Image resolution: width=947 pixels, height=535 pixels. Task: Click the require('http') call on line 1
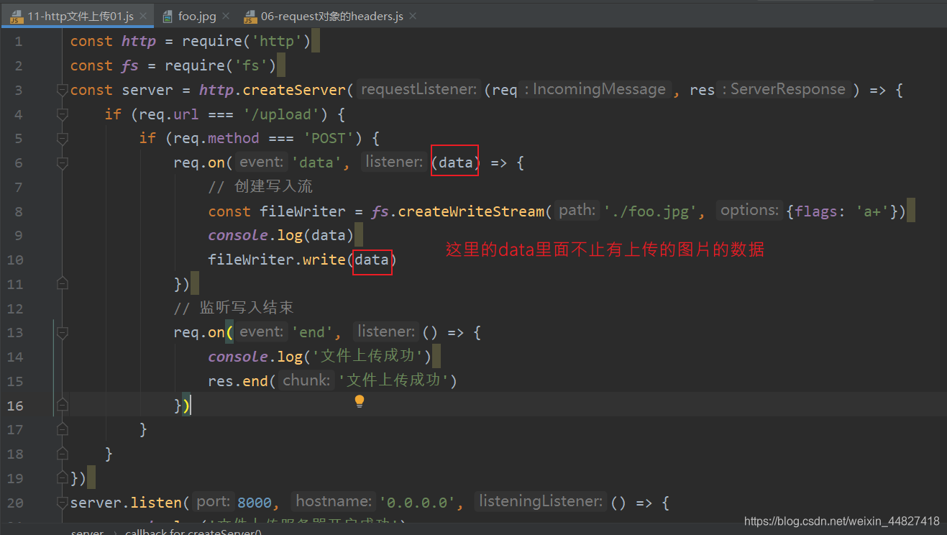click(x=247, y=41)
